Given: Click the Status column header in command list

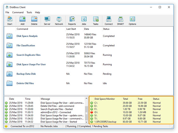Looking at the screenshot, I should click(106, 29).
